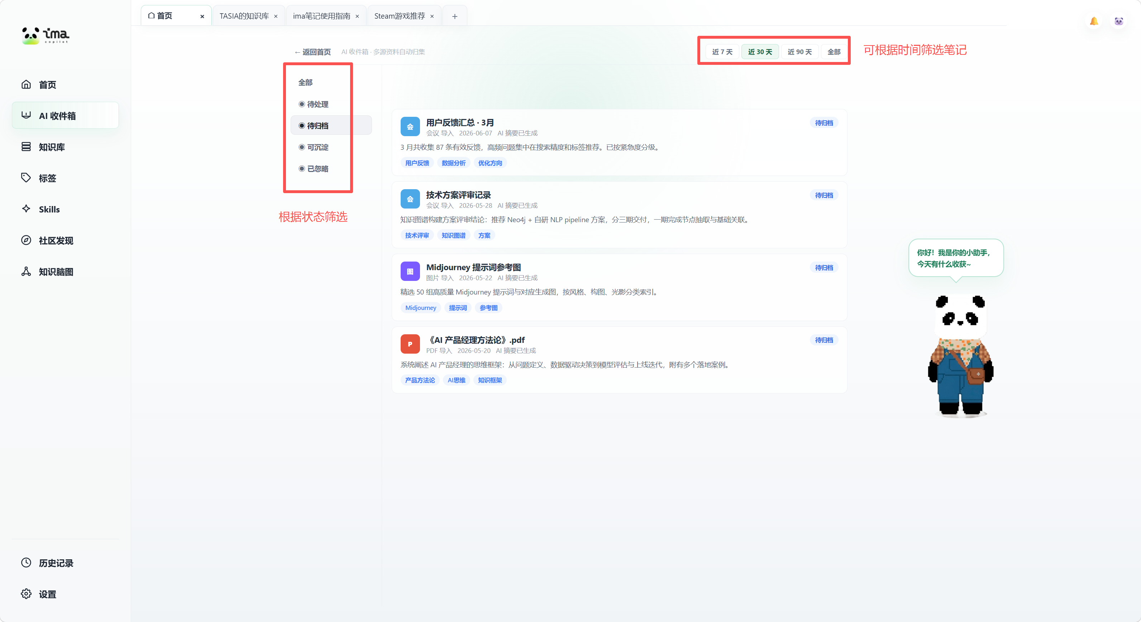This screenshot has height=622, width=1141.
Task: Open the panda avatar profile icon
Action: [1119, 21]
